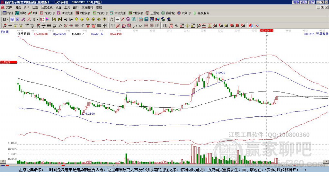Open the T数字表 tool
This screenshot has width=329, height=176.
(x=136, y=13)
